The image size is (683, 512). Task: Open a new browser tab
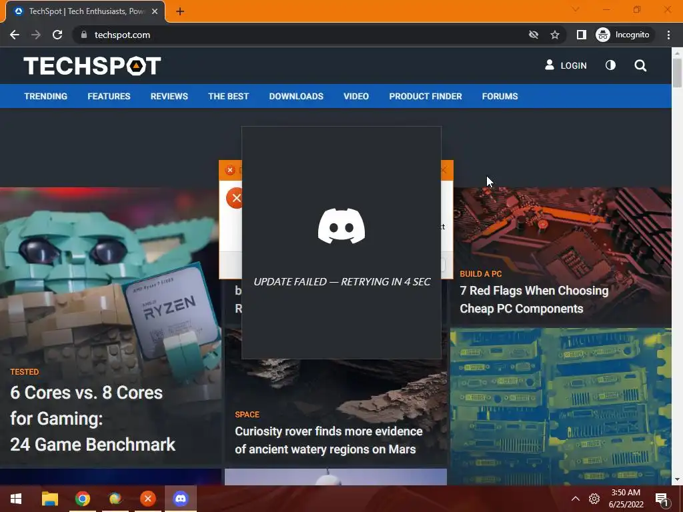(180, 12)
